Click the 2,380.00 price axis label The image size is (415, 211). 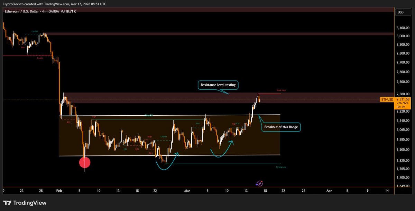click(403, 94)
